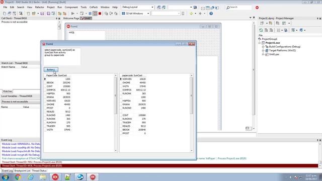Expand the Target Platforms (Win32) node

point(263,50)
